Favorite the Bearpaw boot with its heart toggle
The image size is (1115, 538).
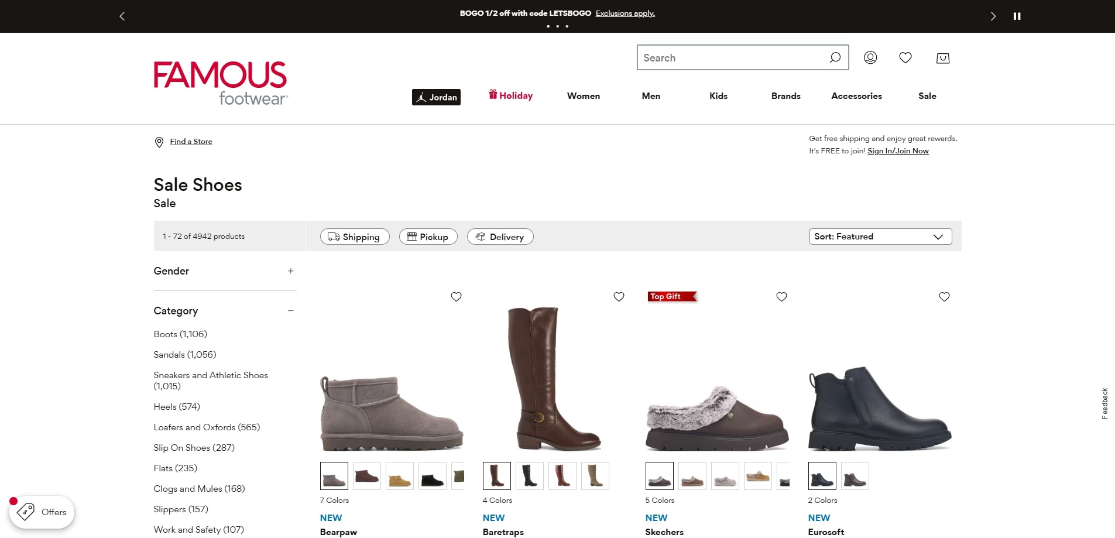(456, 297)
